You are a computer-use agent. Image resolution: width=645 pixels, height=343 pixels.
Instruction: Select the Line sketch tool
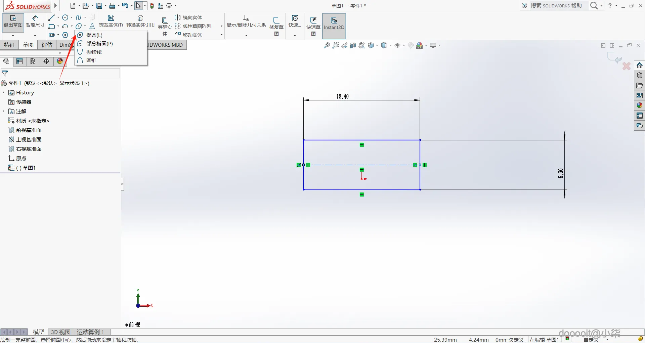click(51, 17)
